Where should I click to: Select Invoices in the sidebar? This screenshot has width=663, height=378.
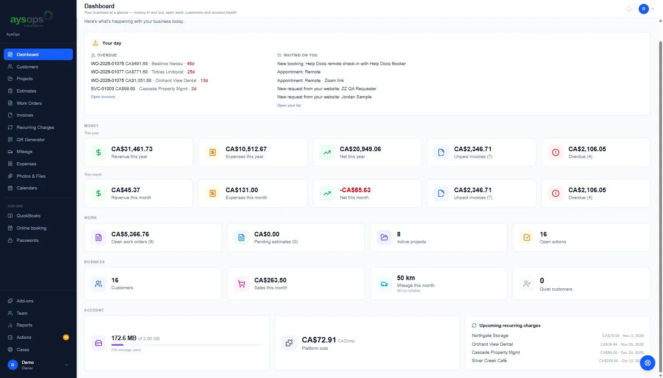click(38, 115)
